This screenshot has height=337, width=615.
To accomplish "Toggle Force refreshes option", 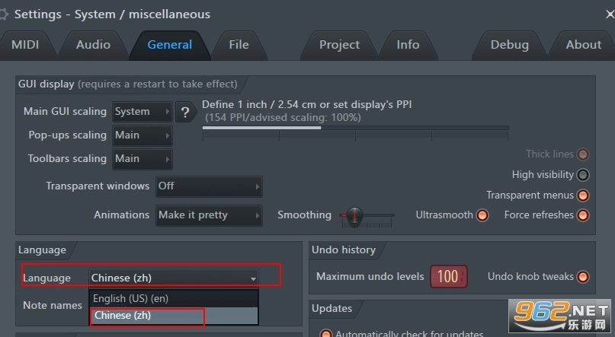I will tap(583, 215).
